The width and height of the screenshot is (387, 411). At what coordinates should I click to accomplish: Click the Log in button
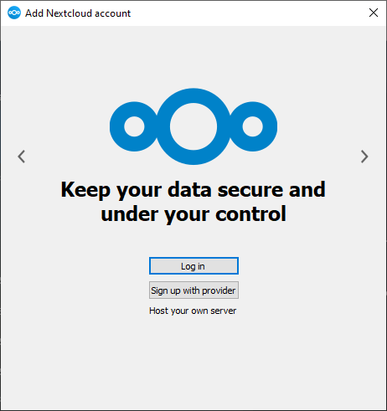(x=193, y=266)
